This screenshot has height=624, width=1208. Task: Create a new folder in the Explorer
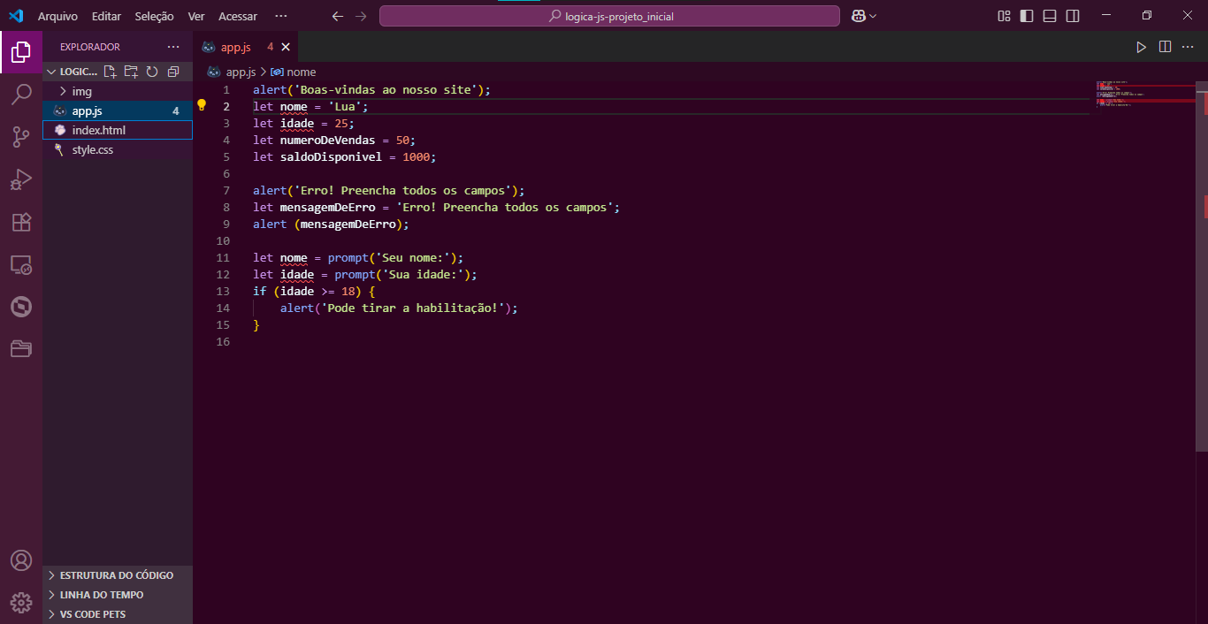(131, 72)
